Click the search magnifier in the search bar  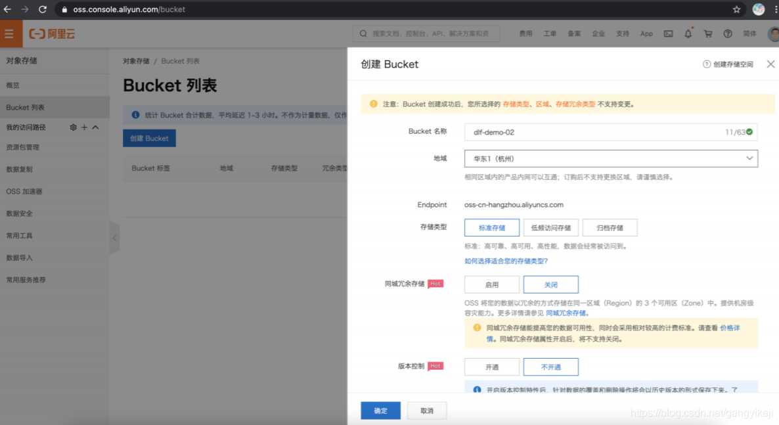[363, 34]
